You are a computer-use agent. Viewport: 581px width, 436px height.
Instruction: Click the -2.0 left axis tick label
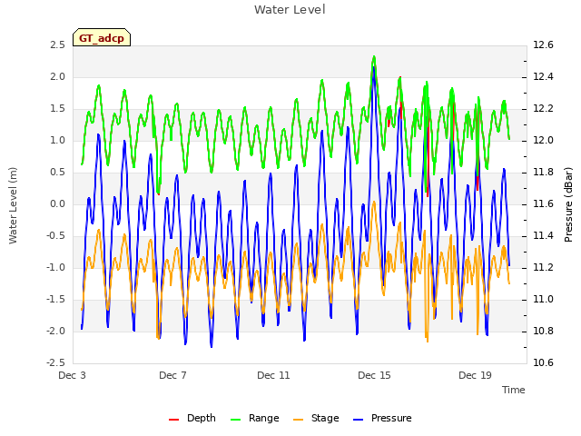click(x=56, y=331)
